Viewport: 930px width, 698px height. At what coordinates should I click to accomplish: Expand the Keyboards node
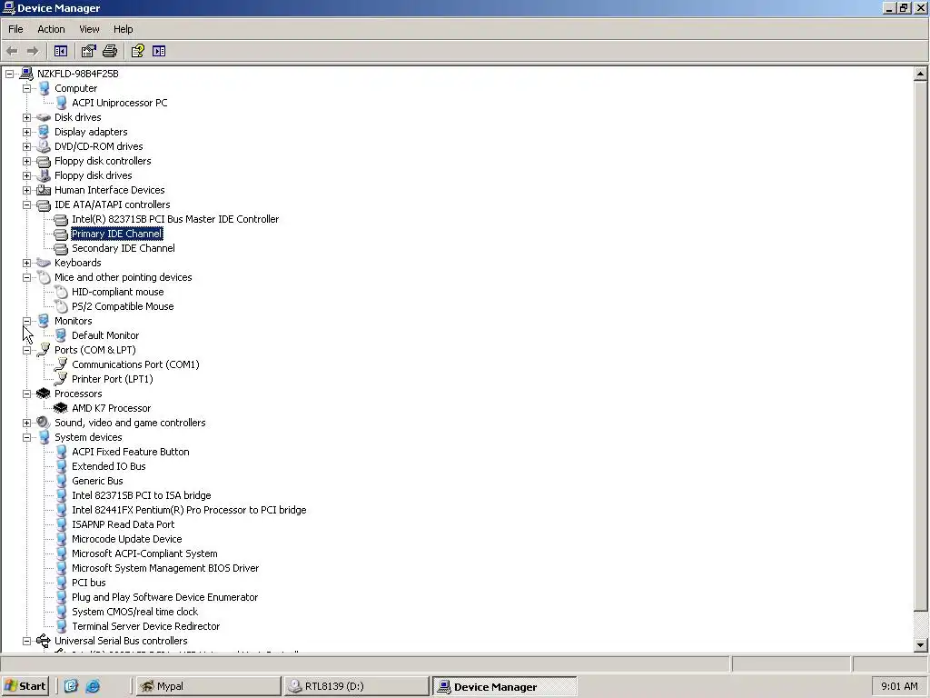coord(26,263)
